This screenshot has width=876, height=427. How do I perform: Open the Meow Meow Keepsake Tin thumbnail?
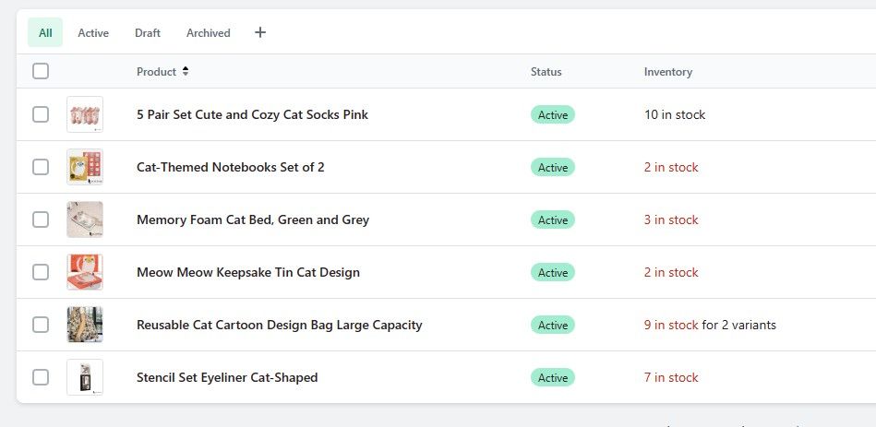(85, 272)
